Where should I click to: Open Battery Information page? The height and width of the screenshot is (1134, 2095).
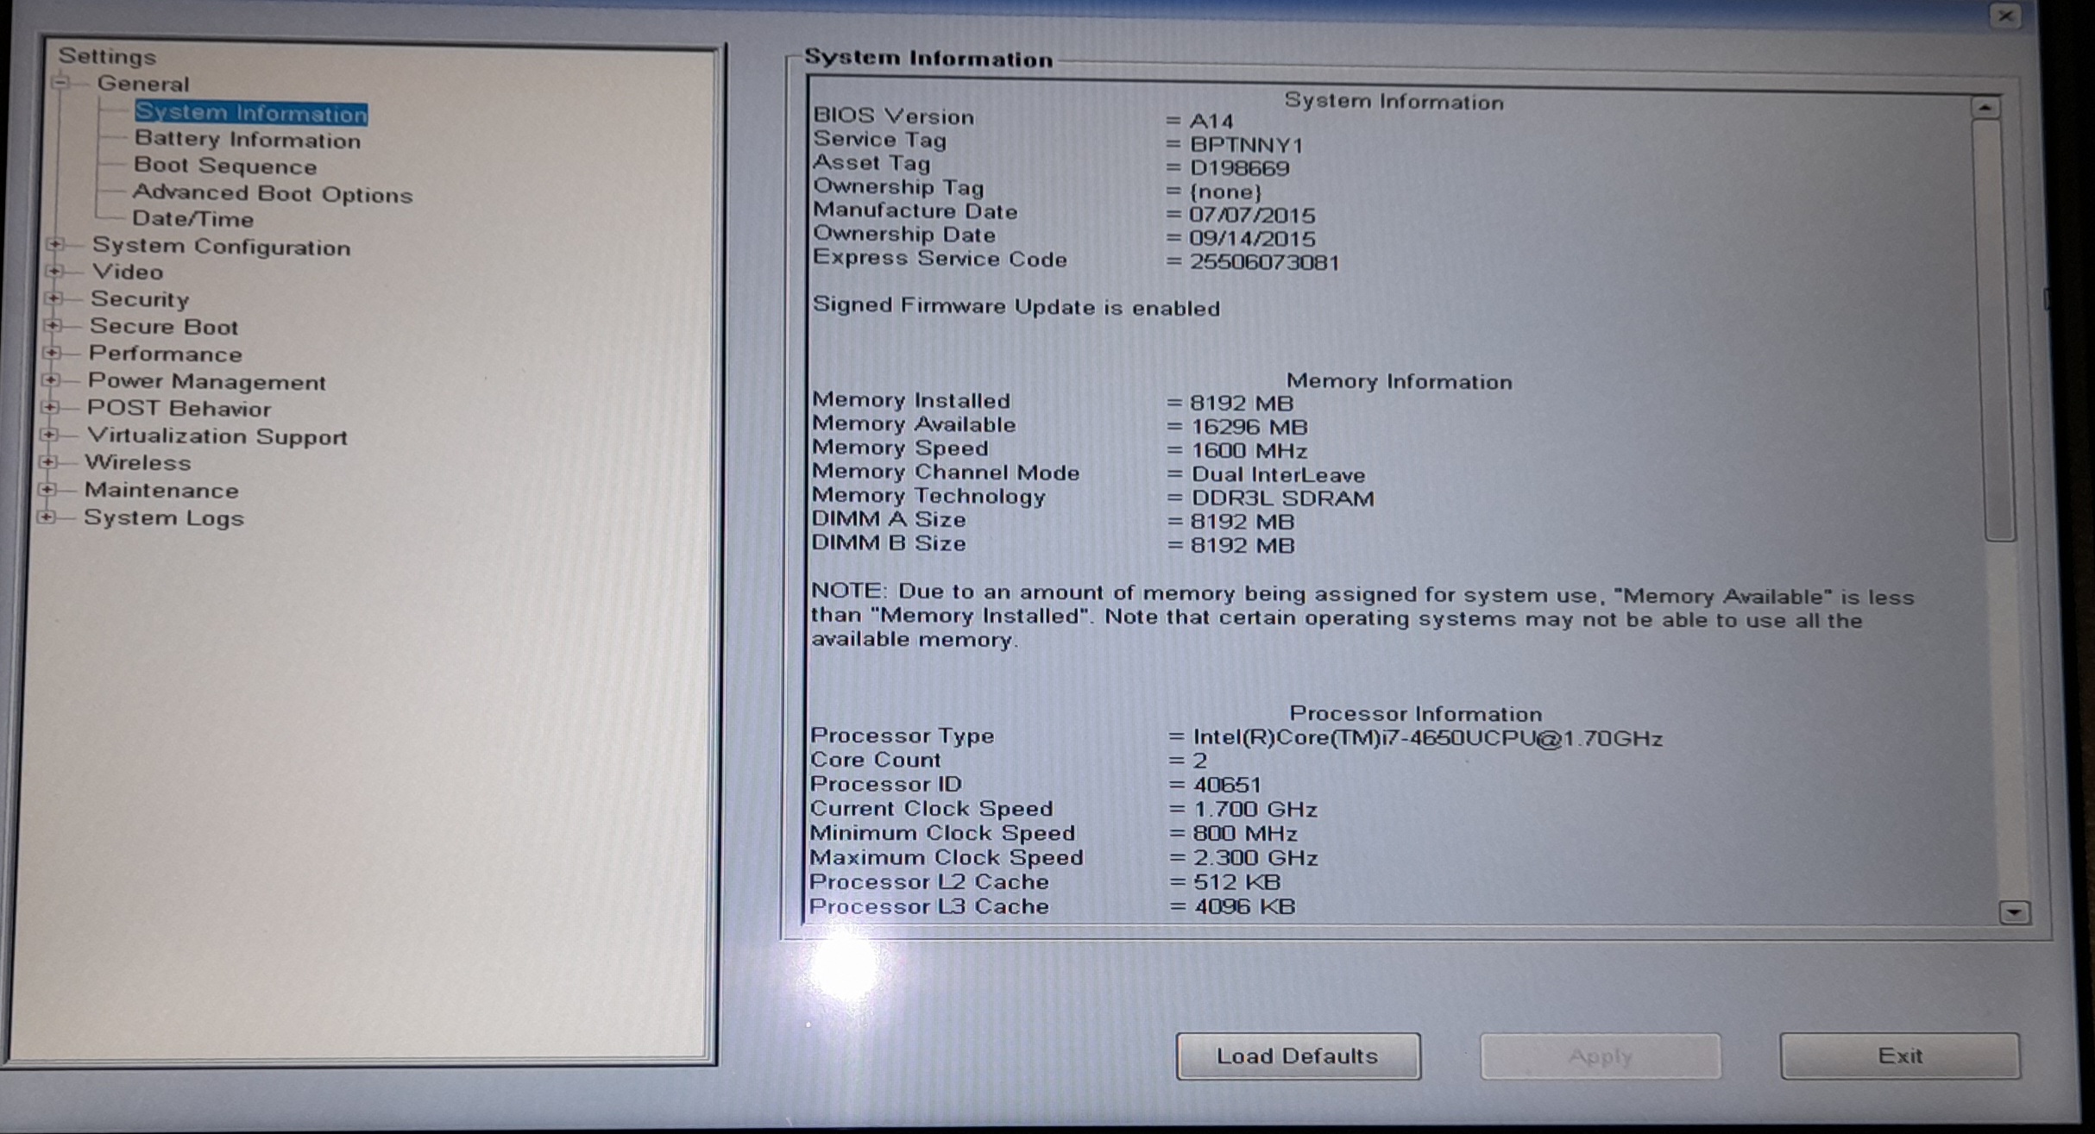[x=247, y=140]
